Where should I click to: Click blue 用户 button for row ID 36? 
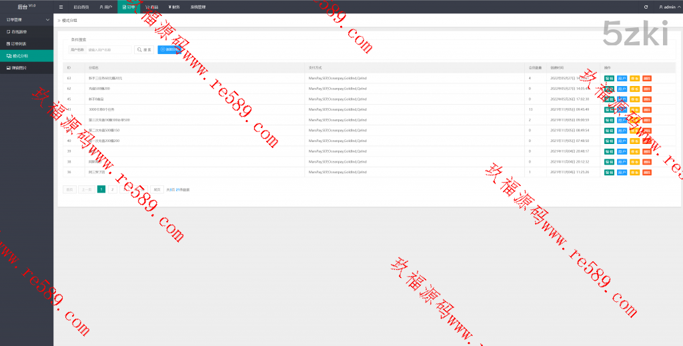[x=622, y=172]
